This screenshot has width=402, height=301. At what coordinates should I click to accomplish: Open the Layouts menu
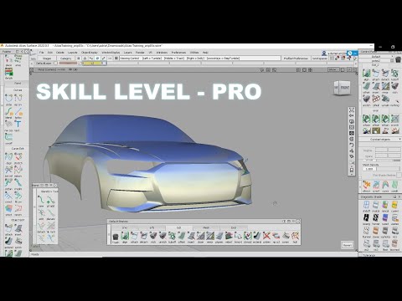pyautogui.click(x=73, y=53)
